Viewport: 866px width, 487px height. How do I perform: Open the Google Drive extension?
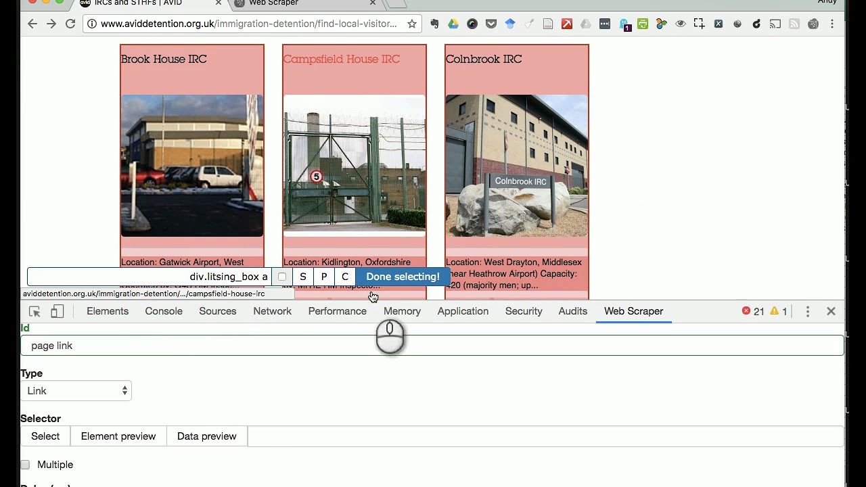(x=453, y=24)
